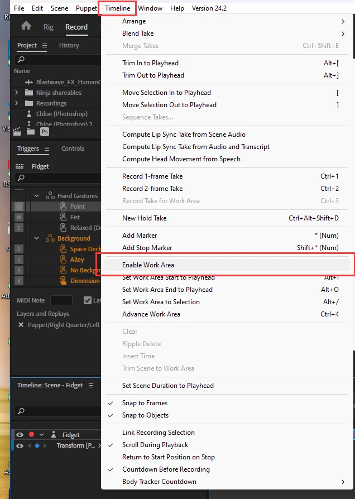Click the Dimension trigger hand icon
Image resolution: width=355 pixels, height=499 pixels.
[x=63, y=281]
